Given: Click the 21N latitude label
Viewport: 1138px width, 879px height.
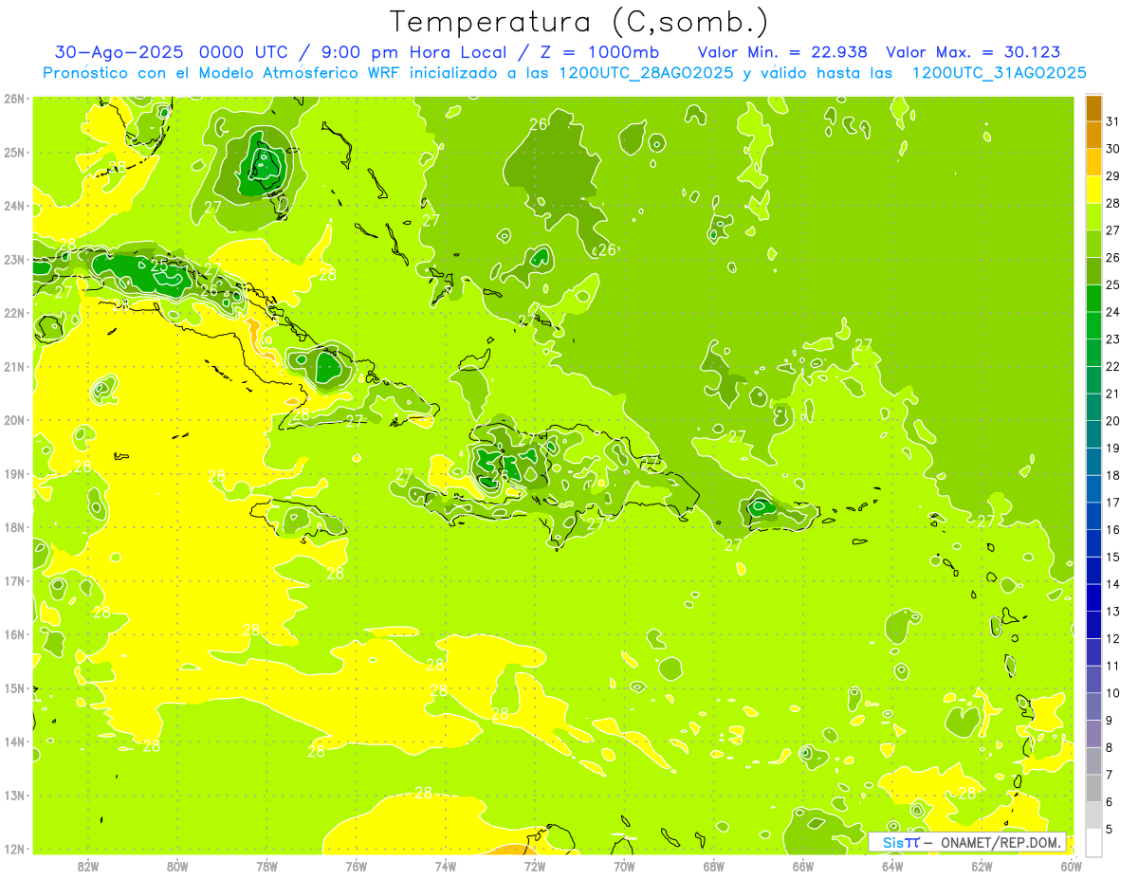Looking at the screenshot, I should click(x=14, y=366).
